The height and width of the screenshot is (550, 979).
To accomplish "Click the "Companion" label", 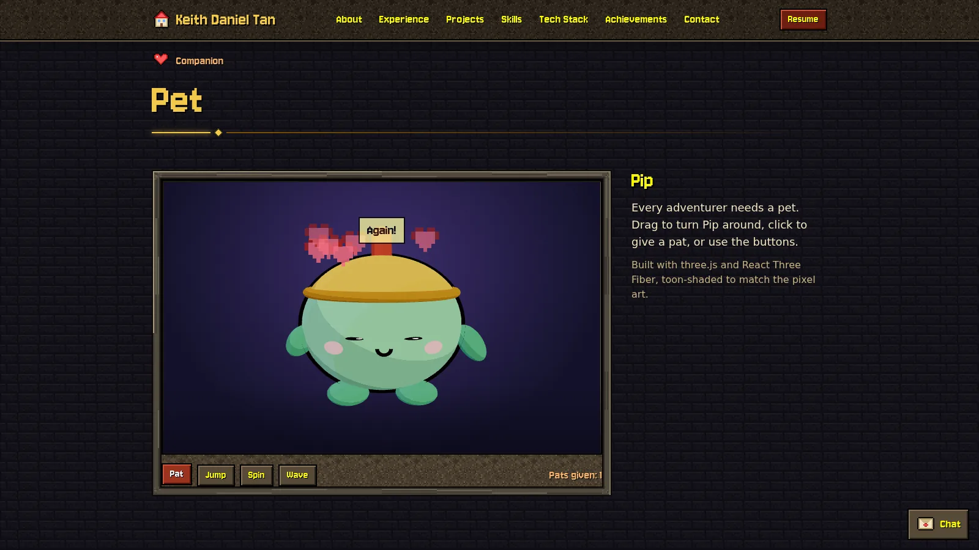I will pos(199,61).
